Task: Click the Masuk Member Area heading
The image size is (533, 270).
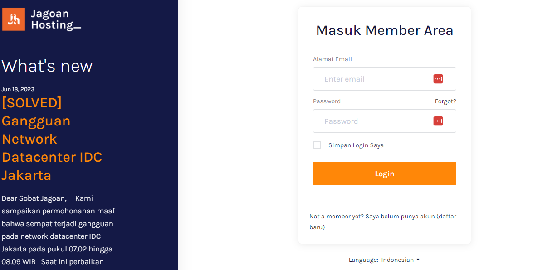Action: (x=385, y=30)
